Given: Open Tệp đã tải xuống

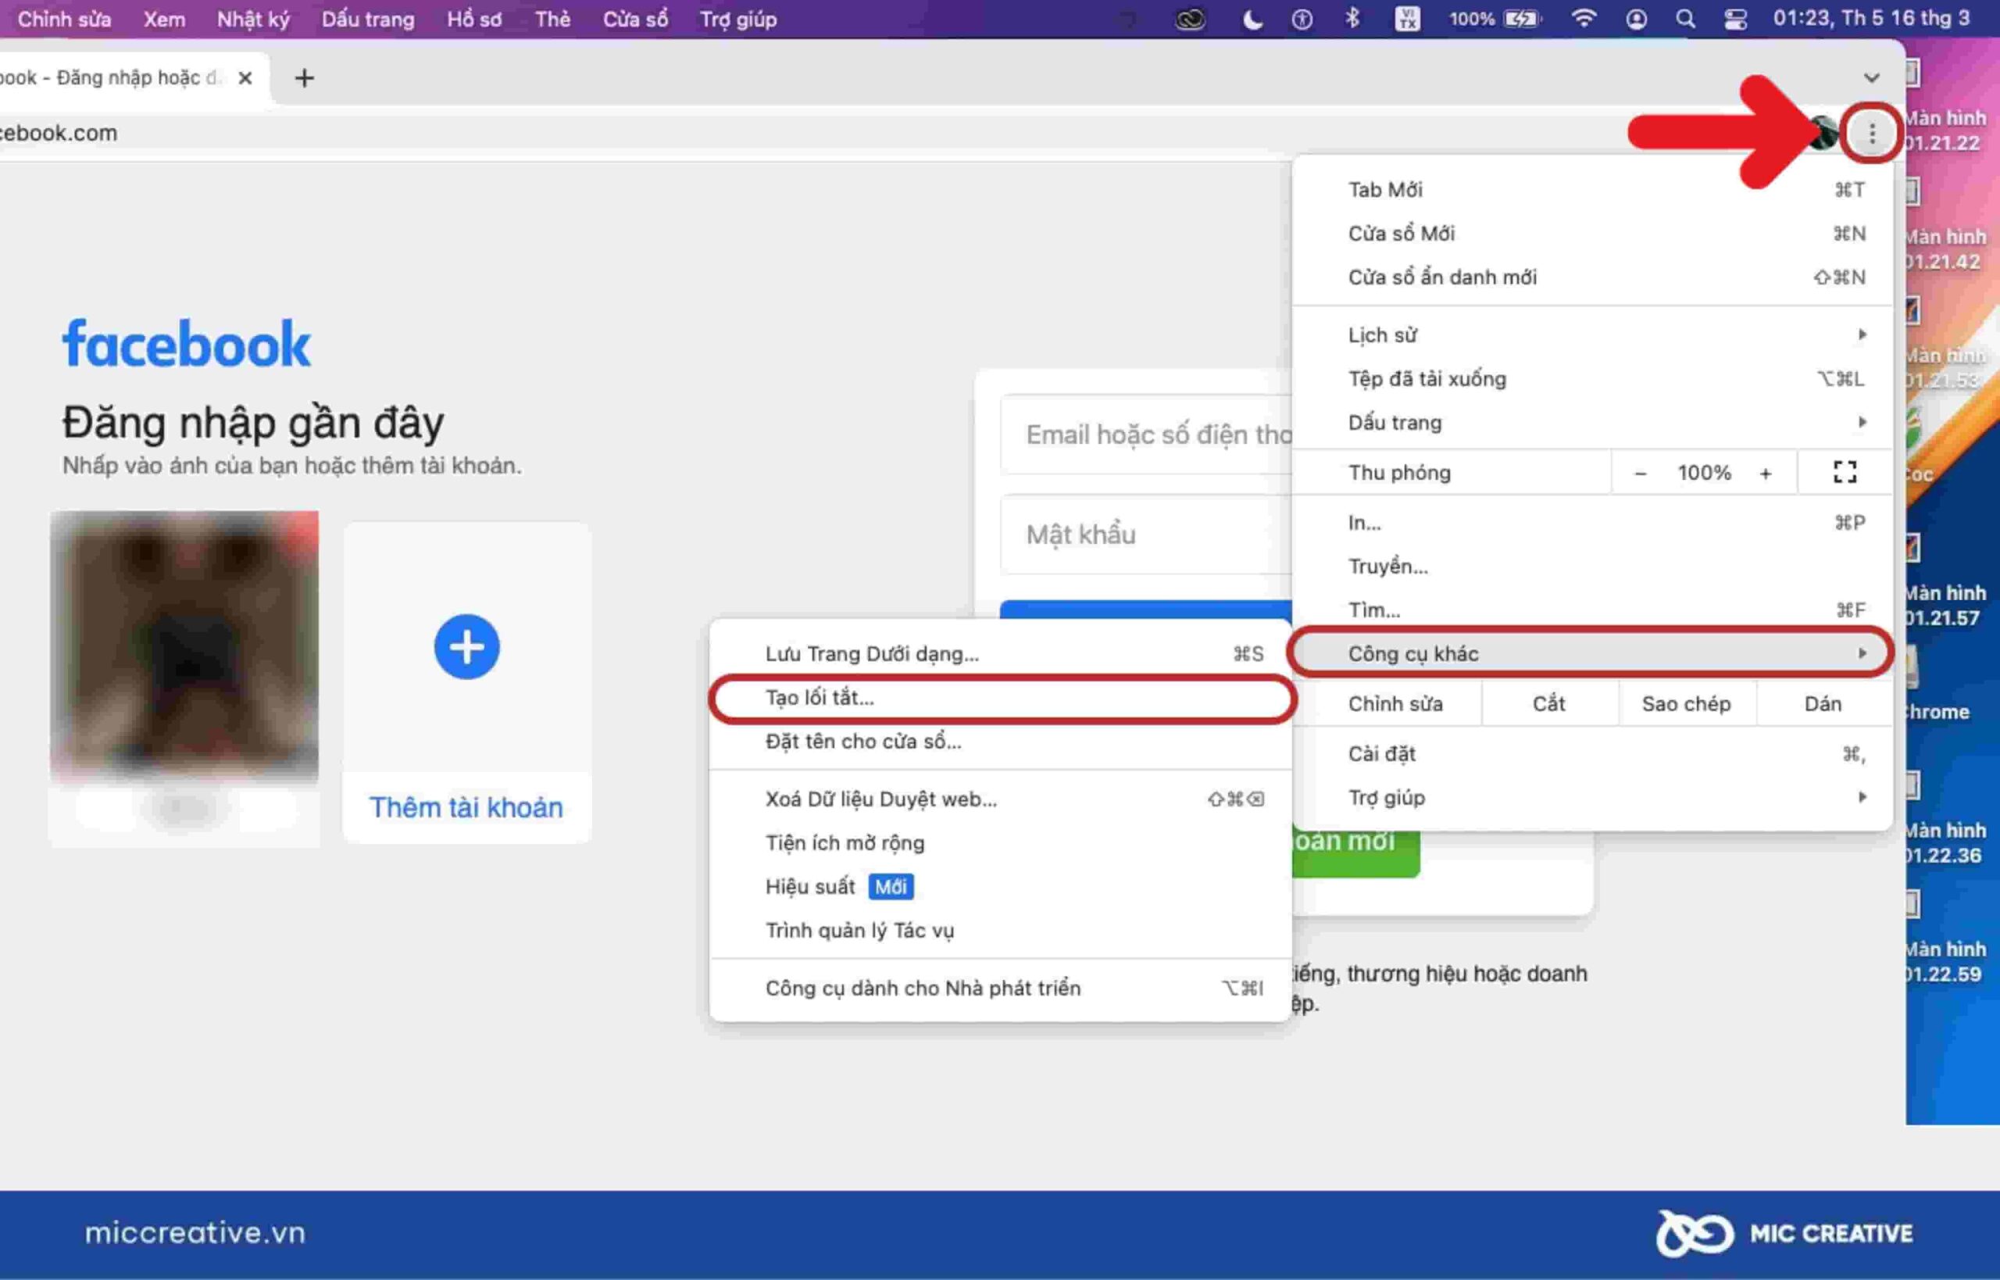Looking at the screenshot, I should point(1592,379).
